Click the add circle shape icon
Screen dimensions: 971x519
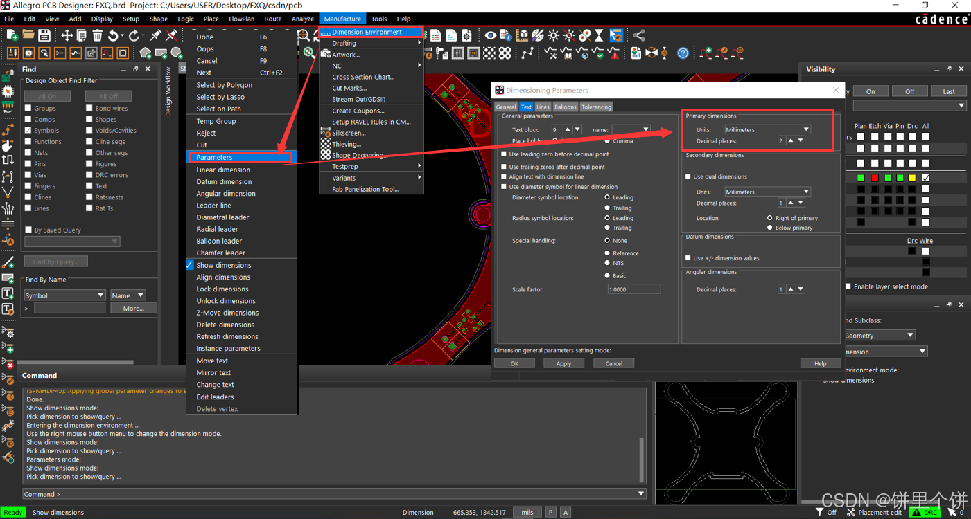point(177,53)
